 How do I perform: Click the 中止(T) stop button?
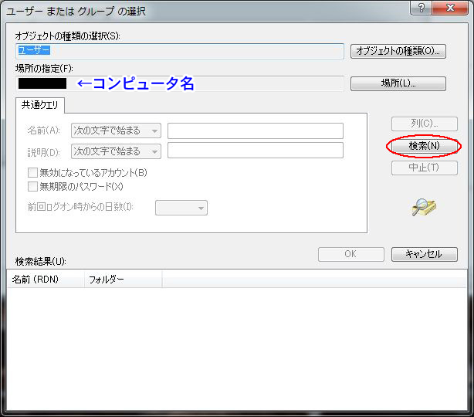[424, 168]
